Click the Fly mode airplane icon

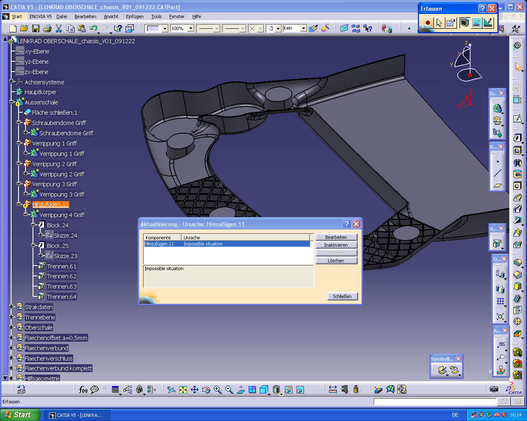tap(172, 389)
